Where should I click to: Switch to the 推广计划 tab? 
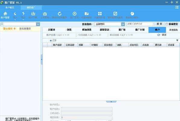[140, 30]
